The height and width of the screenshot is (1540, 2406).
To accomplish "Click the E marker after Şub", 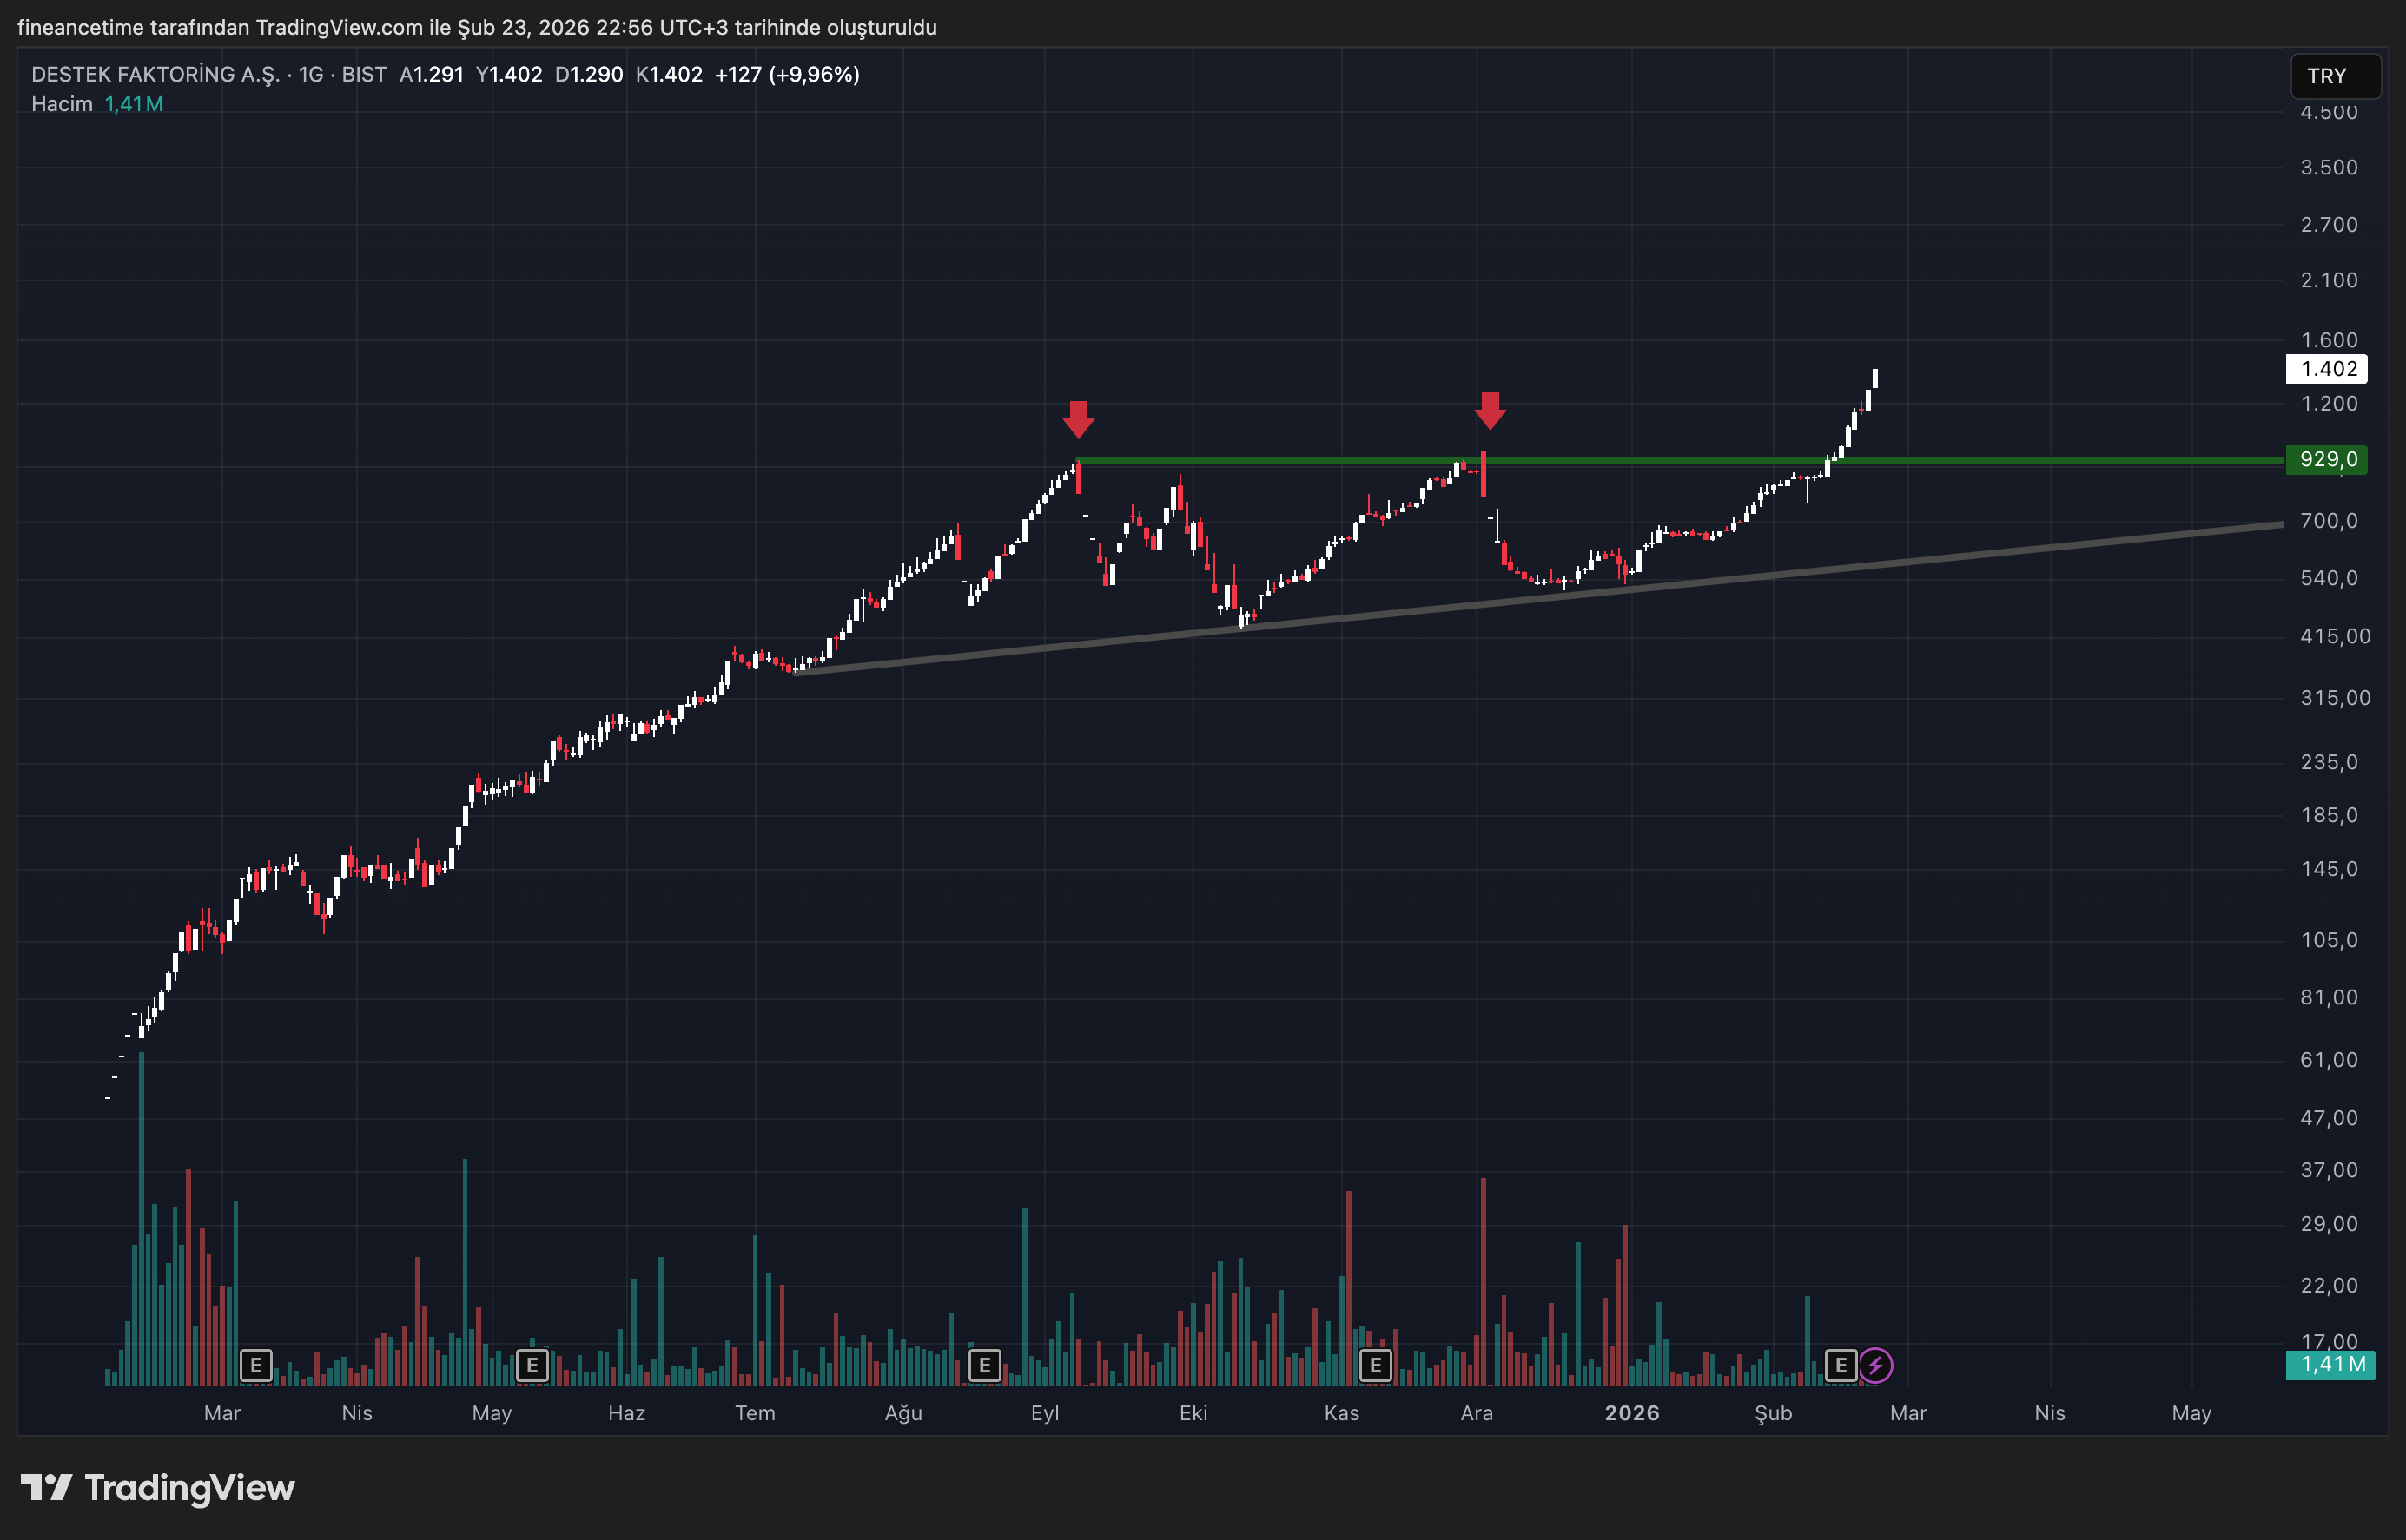I will point(1840,1365).
